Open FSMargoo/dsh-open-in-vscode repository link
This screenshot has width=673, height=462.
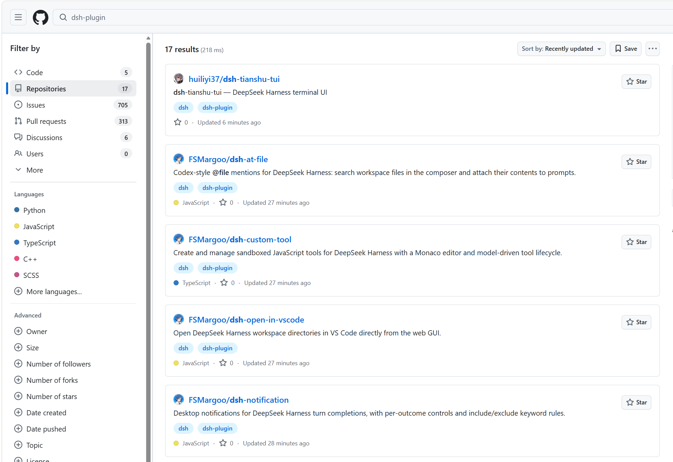pyautogui.click(x=246, y=320)
